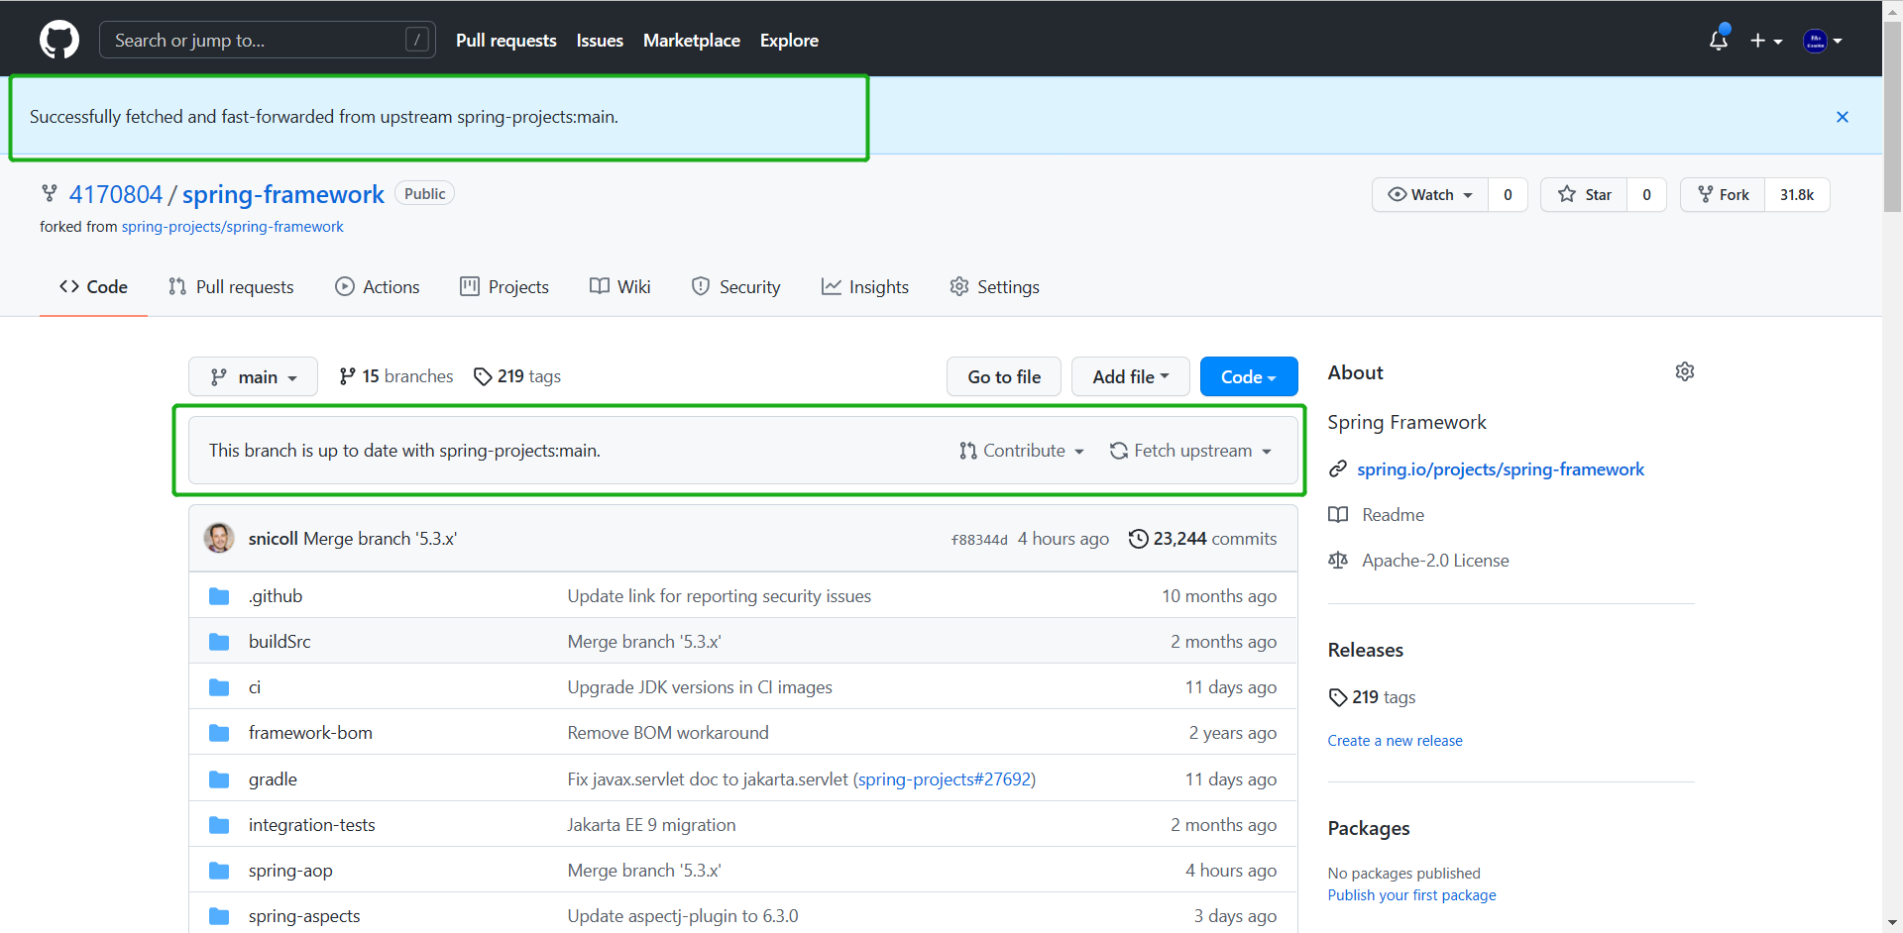Screen dimensions: 1903x933
Task: Open the spring-aspects folder icon
Action: [219, 916]
